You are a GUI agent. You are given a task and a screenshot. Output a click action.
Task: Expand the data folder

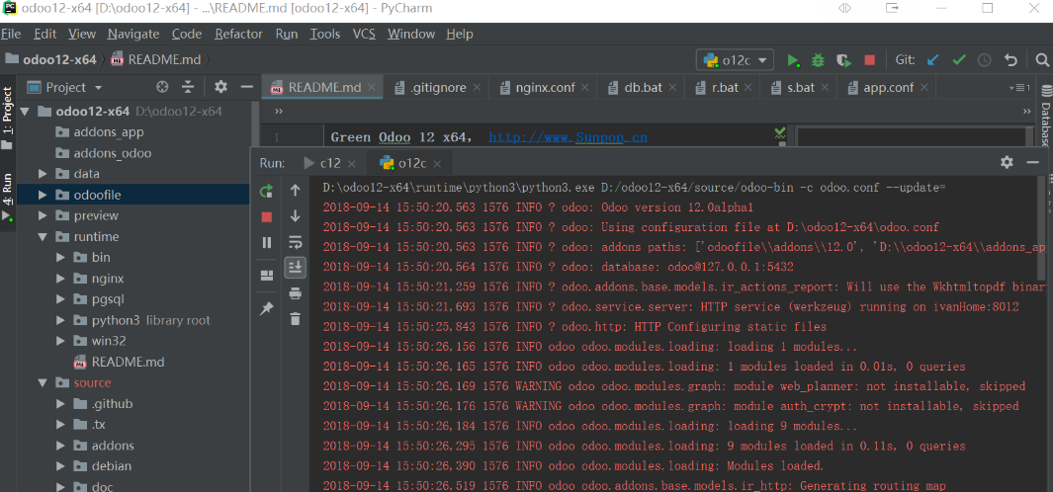(x=43, y=174)
